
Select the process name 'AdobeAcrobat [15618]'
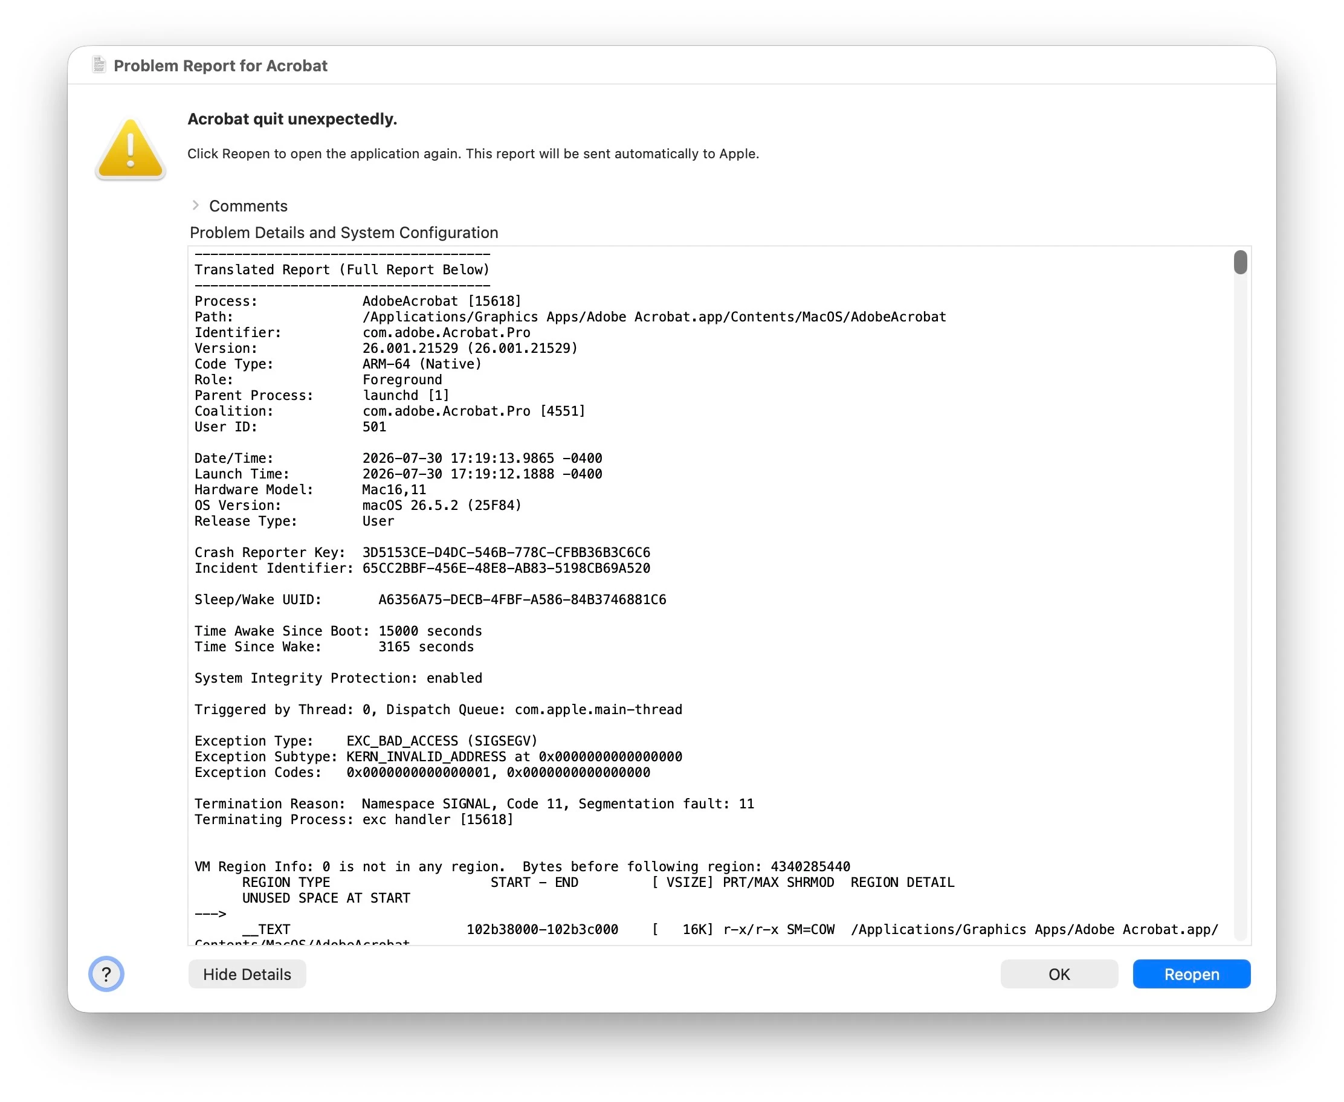[x=442, y=301]
